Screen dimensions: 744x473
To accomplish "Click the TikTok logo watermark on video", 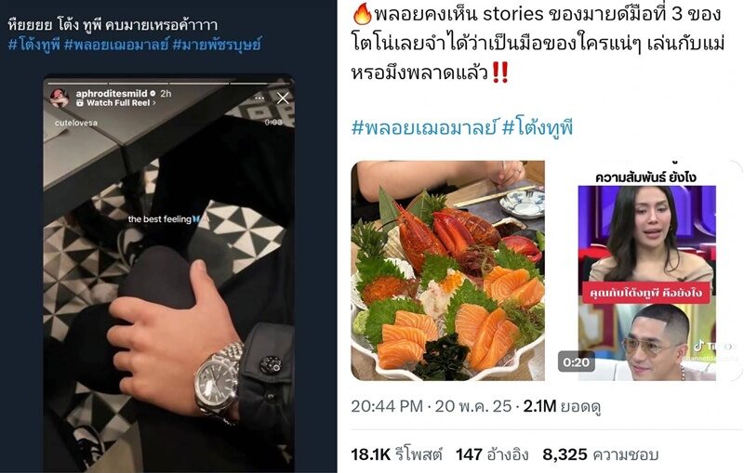I will (x=699, y=346).
